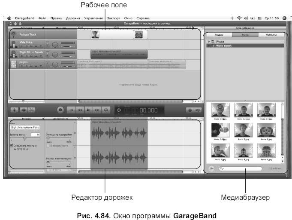292x220 pixels.
Task: Solo the iSight Female track
Action: [x=31, y=56]
